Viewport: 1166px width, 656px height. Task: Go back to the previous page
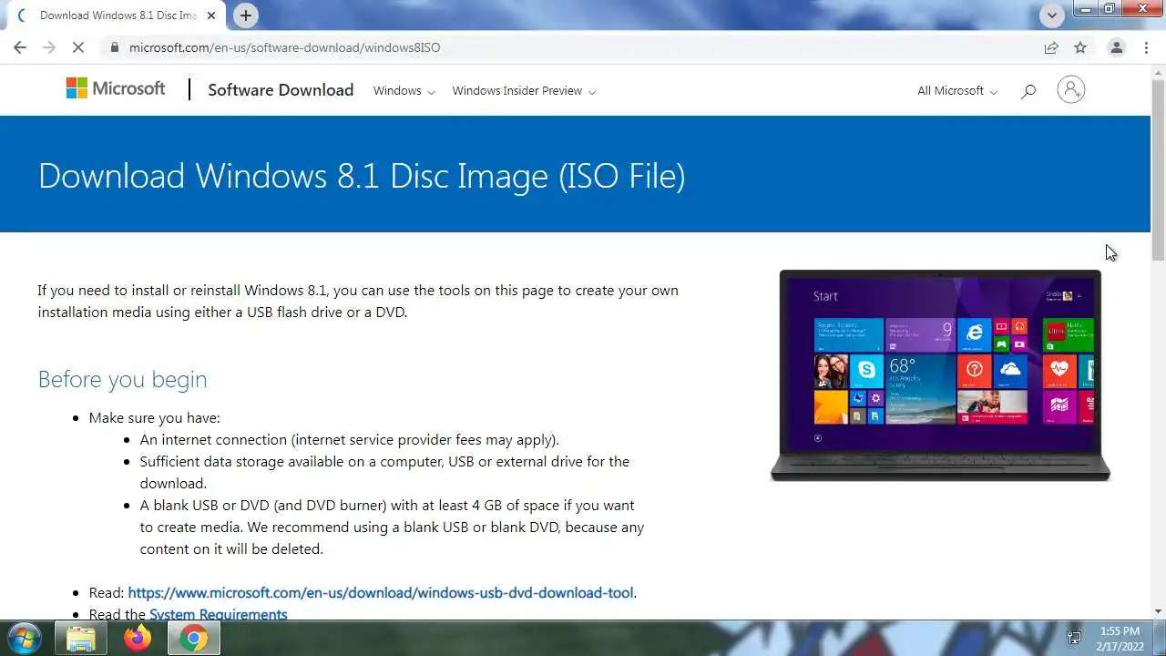(x=20, y=47)
